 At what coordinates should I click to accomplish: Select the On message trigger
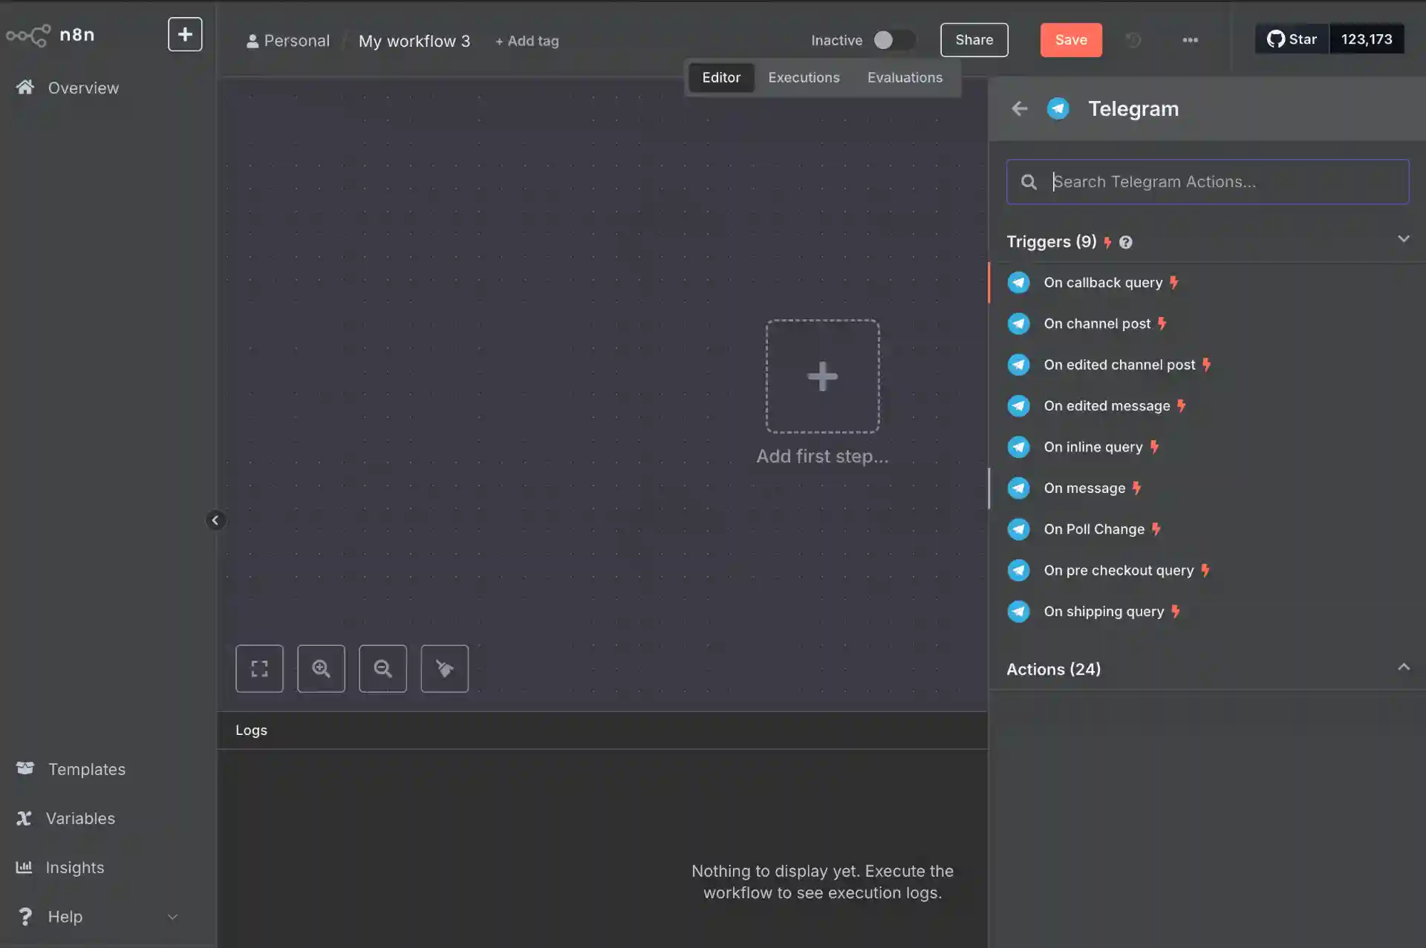[1208, 488]
